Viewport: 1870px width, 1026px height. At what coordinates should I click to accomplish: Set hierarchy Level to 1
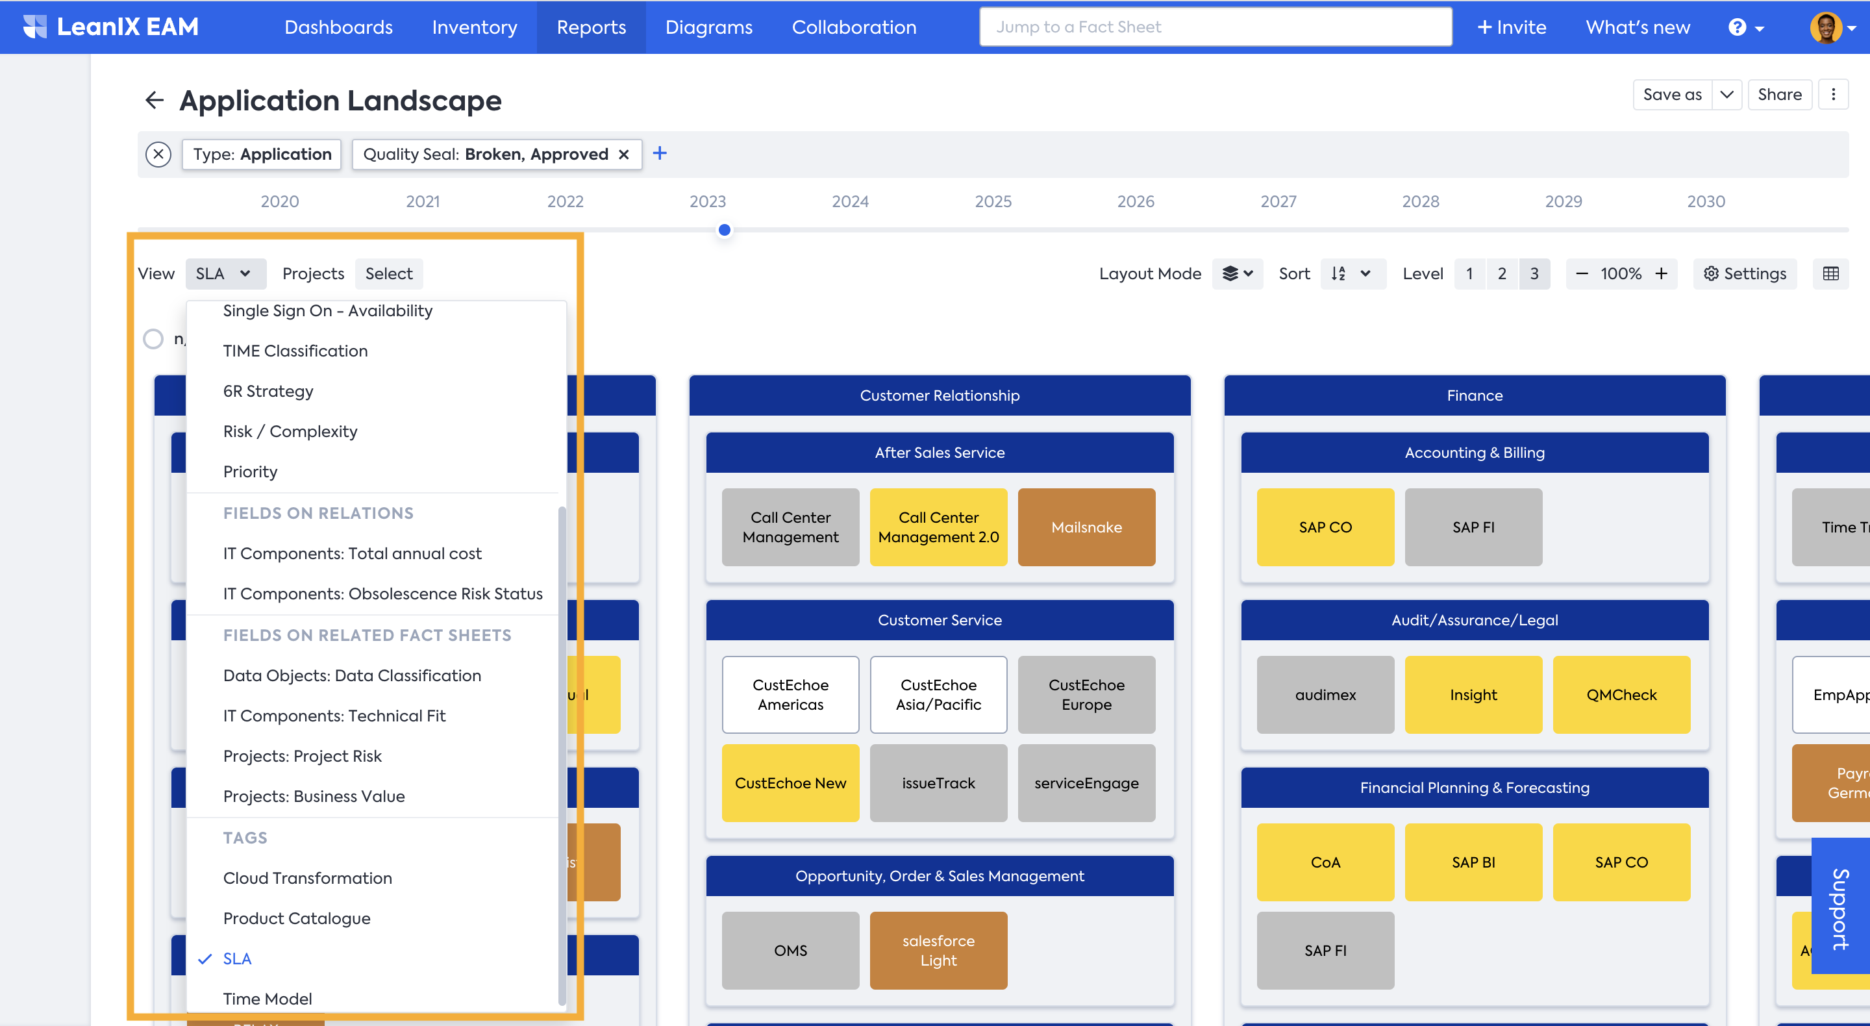coord(1469,274)
